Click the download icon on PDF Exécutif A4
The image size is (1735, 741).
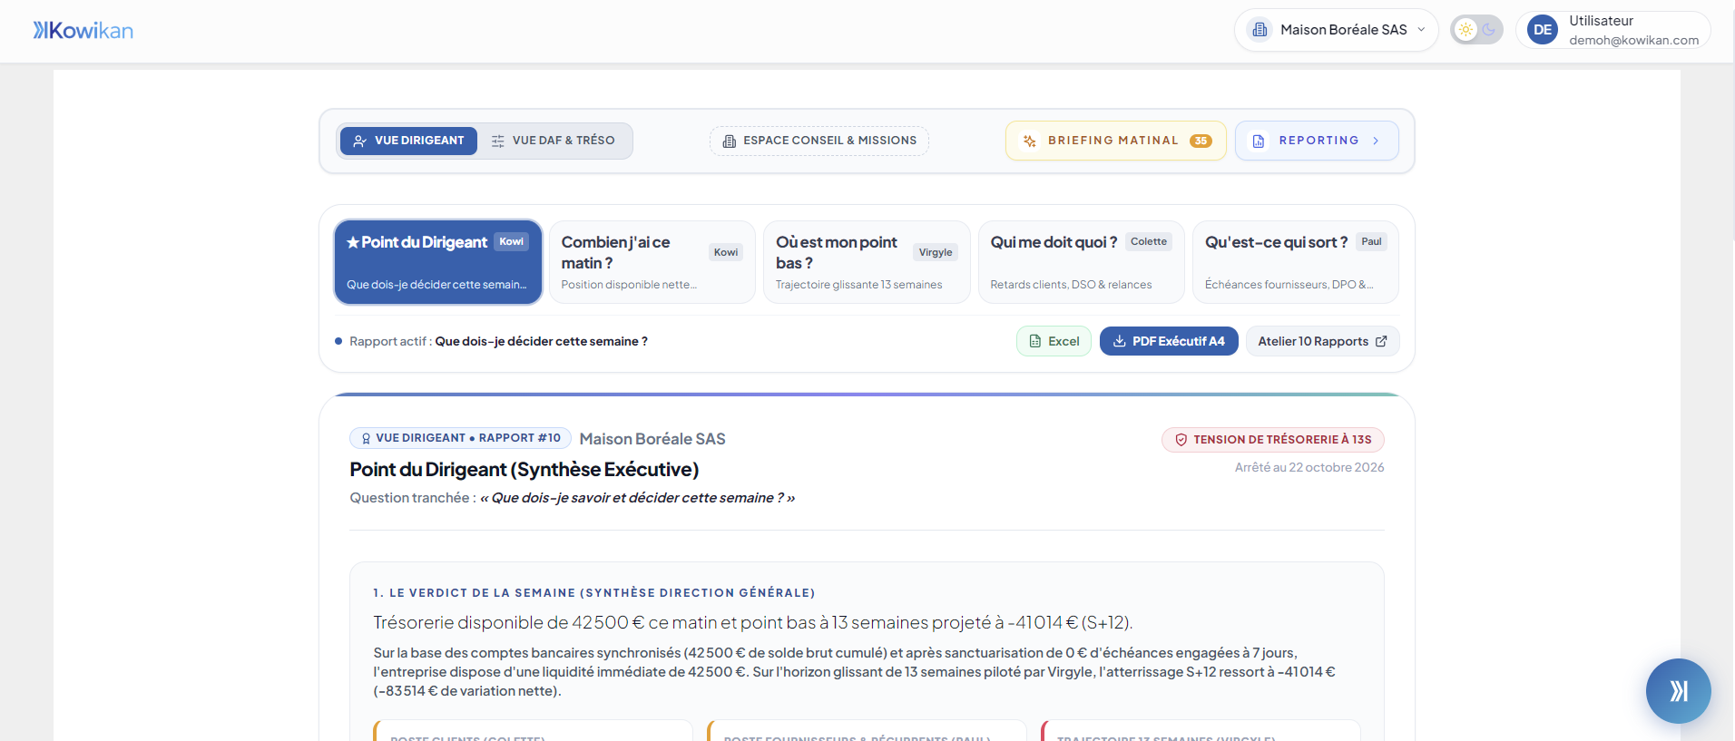(x=1120, y=341)
